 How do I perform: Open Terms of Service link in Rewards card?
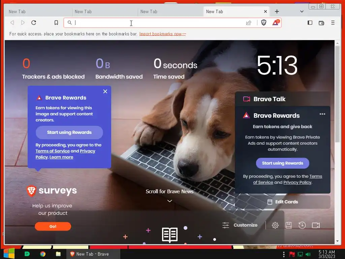click(288, 179)
